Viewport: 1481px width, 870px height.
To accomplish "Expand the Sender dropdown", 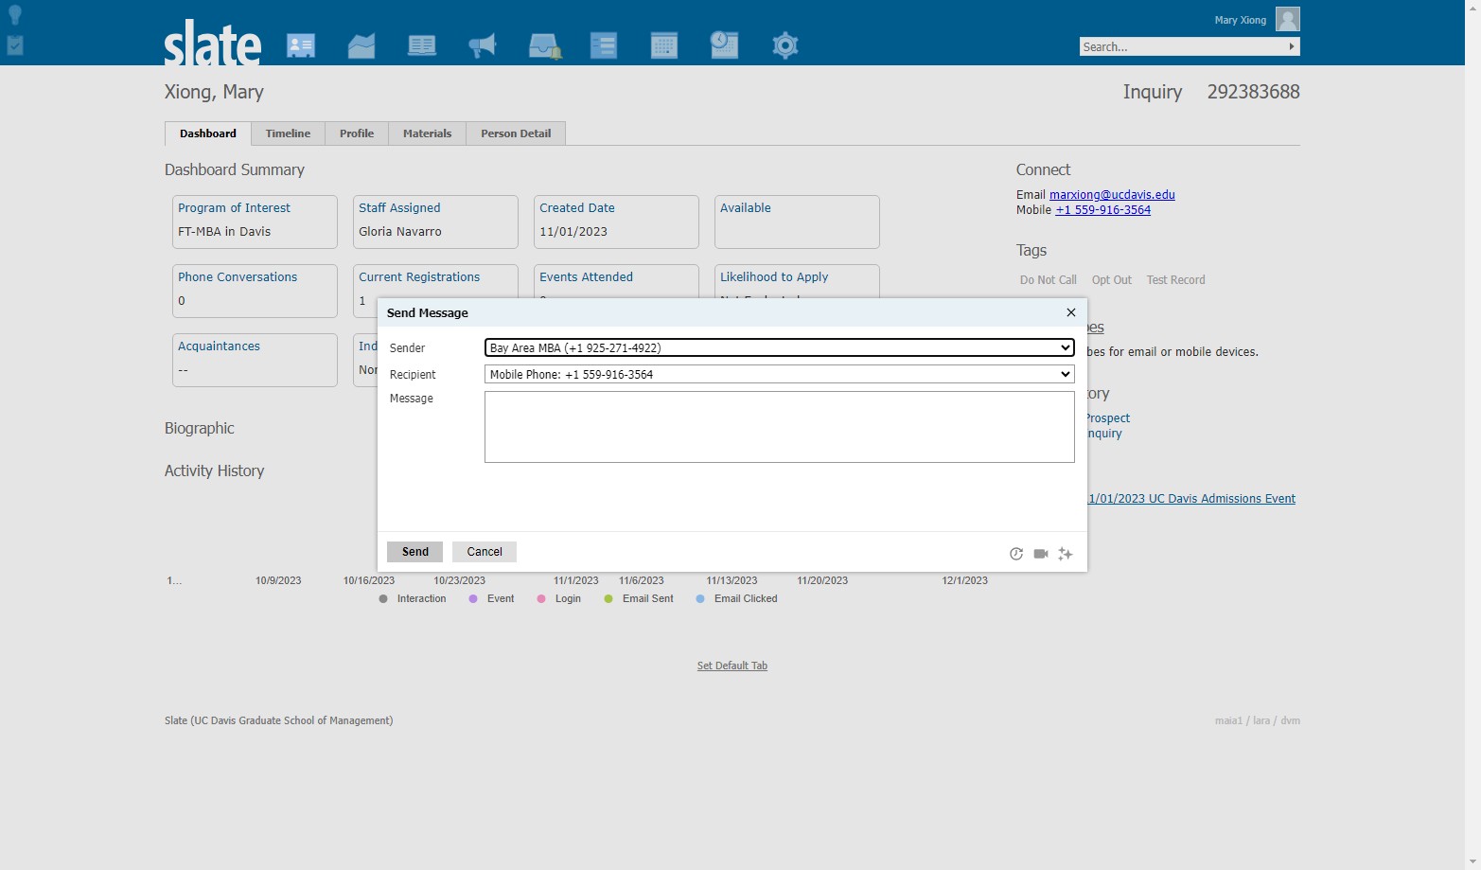I will pyautogui.click(x=780, y=348).
